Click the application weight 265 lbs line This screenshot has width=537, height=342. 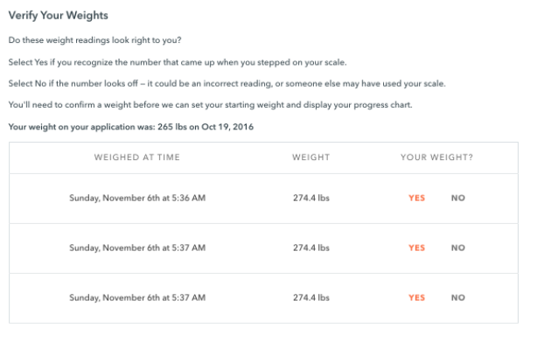pyautogui.click(x=131, y=127)
